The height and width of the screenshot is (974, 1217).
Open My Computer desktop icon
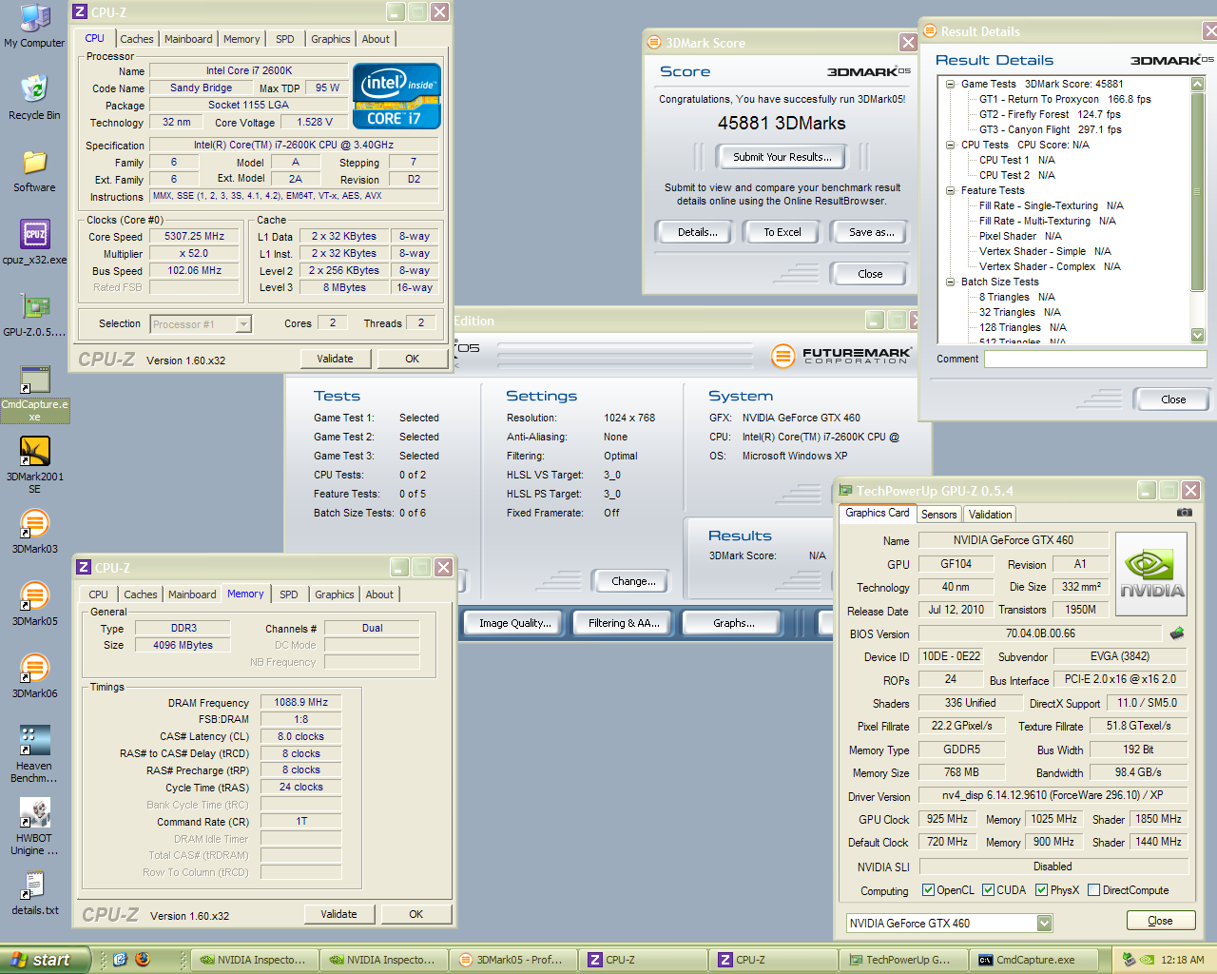pos(34,26)
